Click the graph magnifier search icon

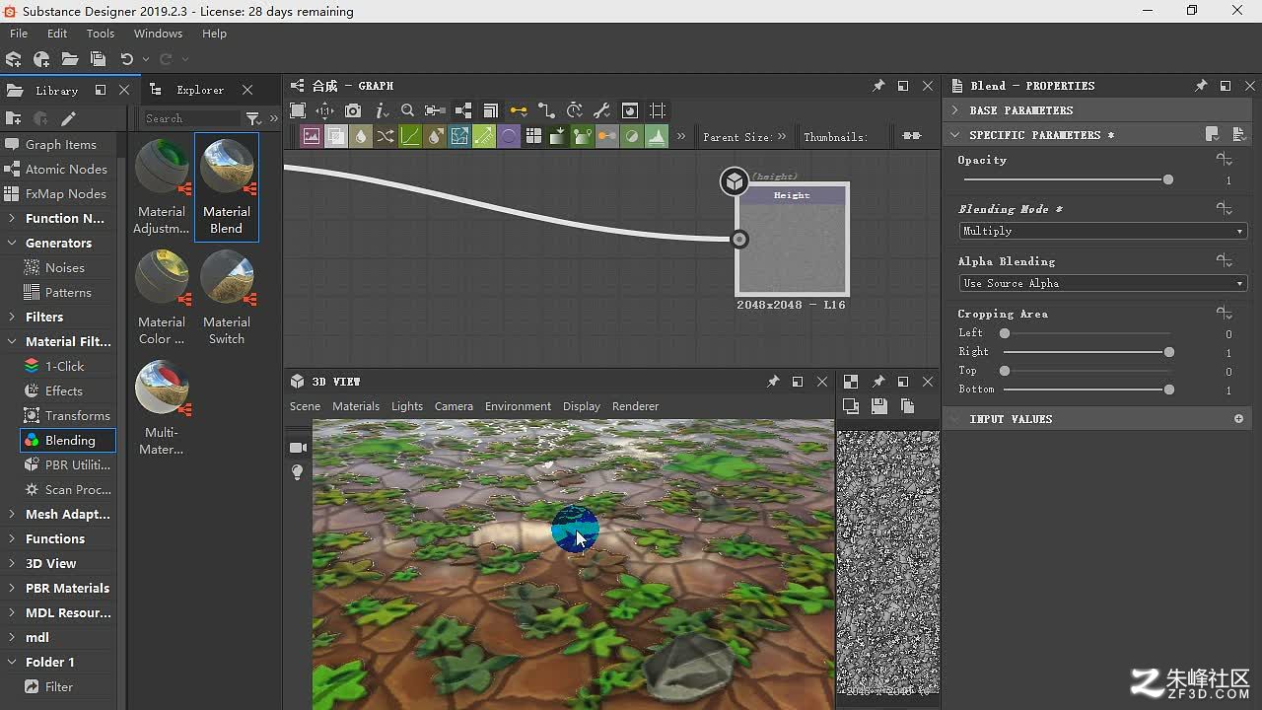coord(407,110)
